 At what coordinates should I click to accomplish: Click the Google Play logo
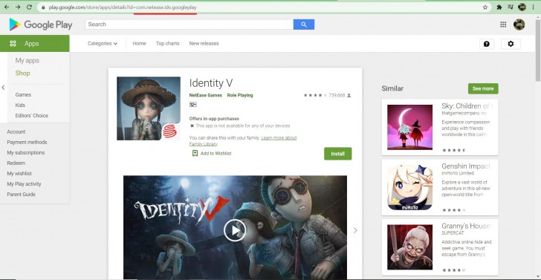coord(41,25)
